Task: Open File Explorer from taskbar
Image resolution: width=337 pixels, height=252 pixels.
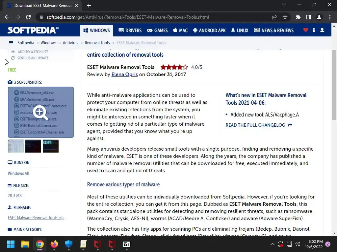Action: (x=25, y=244)
